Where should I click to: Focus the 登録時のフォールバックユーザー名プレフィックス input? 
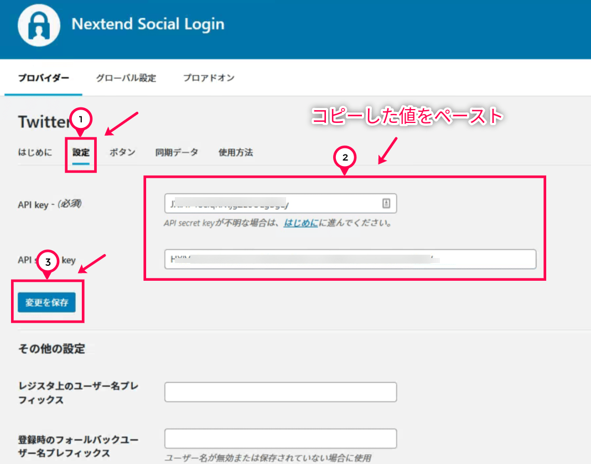click(x=281, y=439)
